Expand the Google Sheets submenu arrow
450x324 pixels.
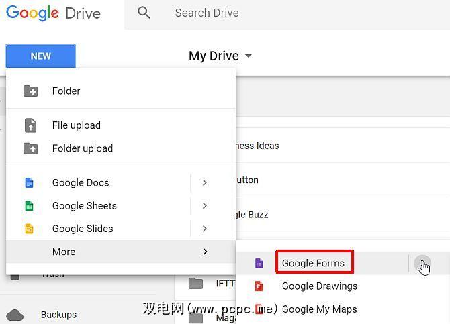(204, 206)
